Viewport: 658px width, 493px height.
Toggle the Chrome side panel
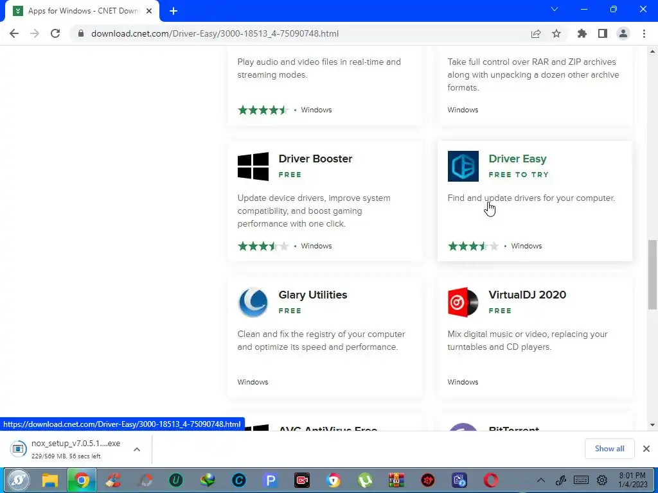[603, 33]
